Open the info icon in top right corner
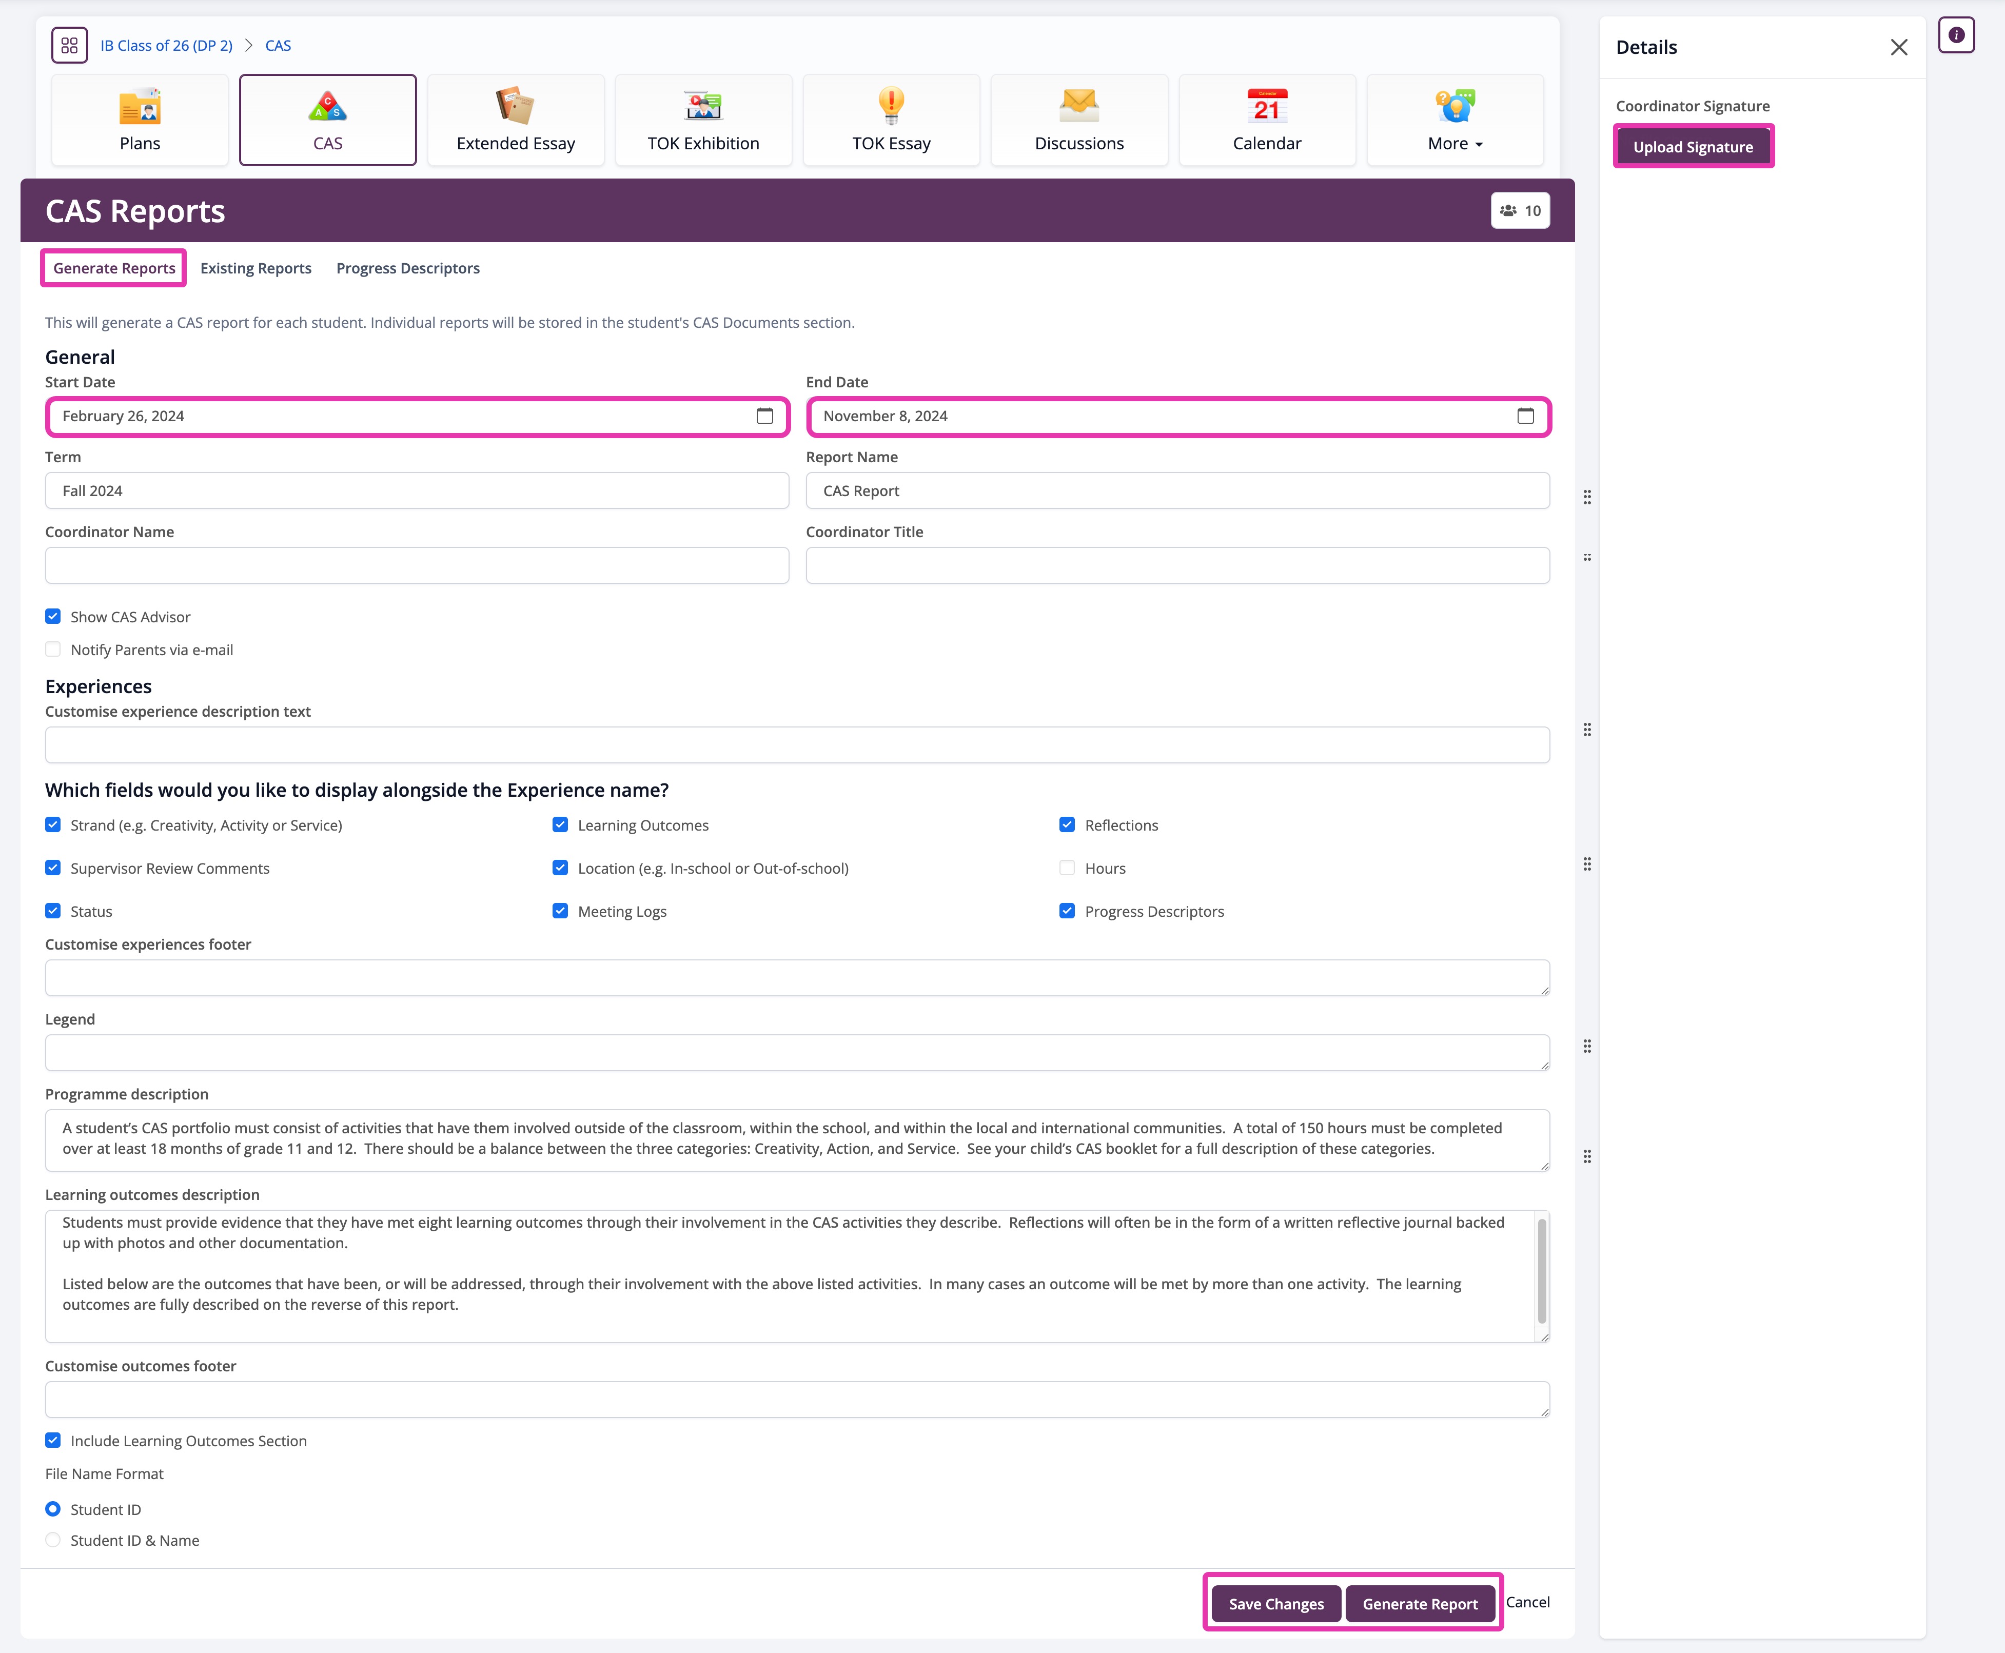 click(1956, 35)
